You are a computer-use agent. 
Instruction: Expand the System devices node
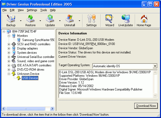click(x=9, y=53)
